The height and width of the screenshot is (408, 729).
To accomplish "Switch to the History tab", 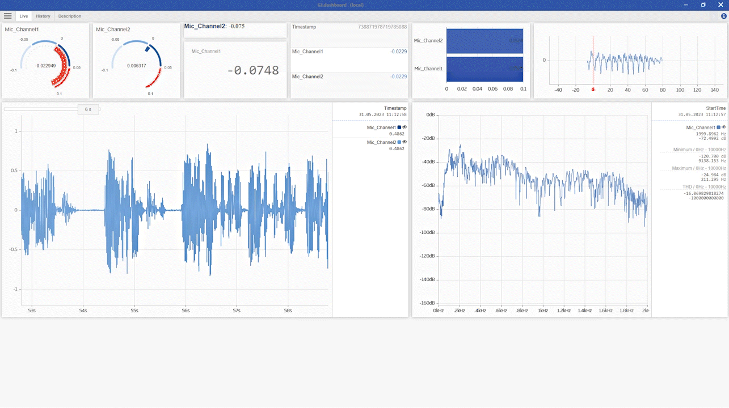I will (x=43, y=16).
